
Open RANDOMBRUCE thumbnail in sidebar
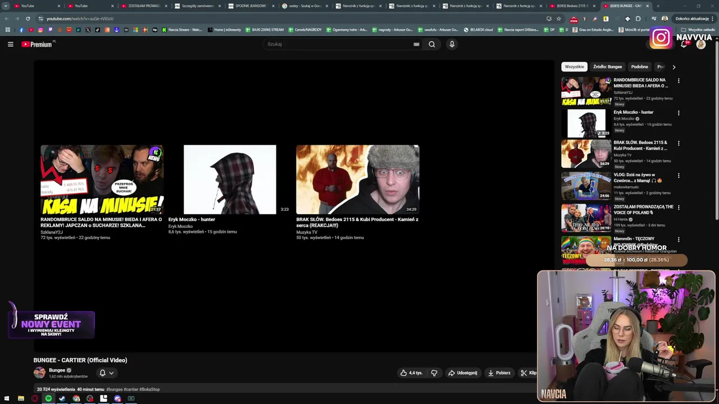(586, 91)
